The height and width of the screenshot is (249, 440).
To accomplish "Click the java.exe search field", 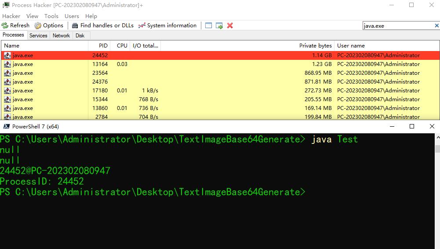I will 399,26.
